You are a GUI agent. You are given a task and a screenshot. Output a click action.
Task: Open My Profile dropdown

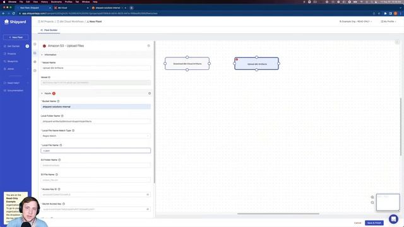coord(388,21)
